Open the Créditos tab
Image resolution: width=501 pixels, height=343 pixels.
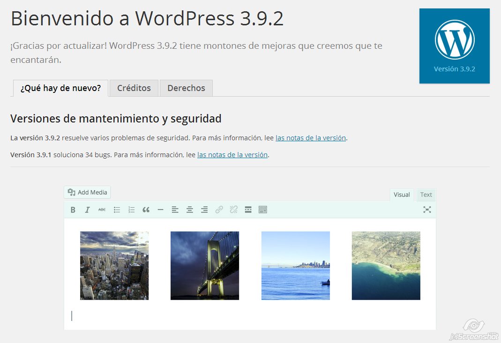tap(134, 88)
